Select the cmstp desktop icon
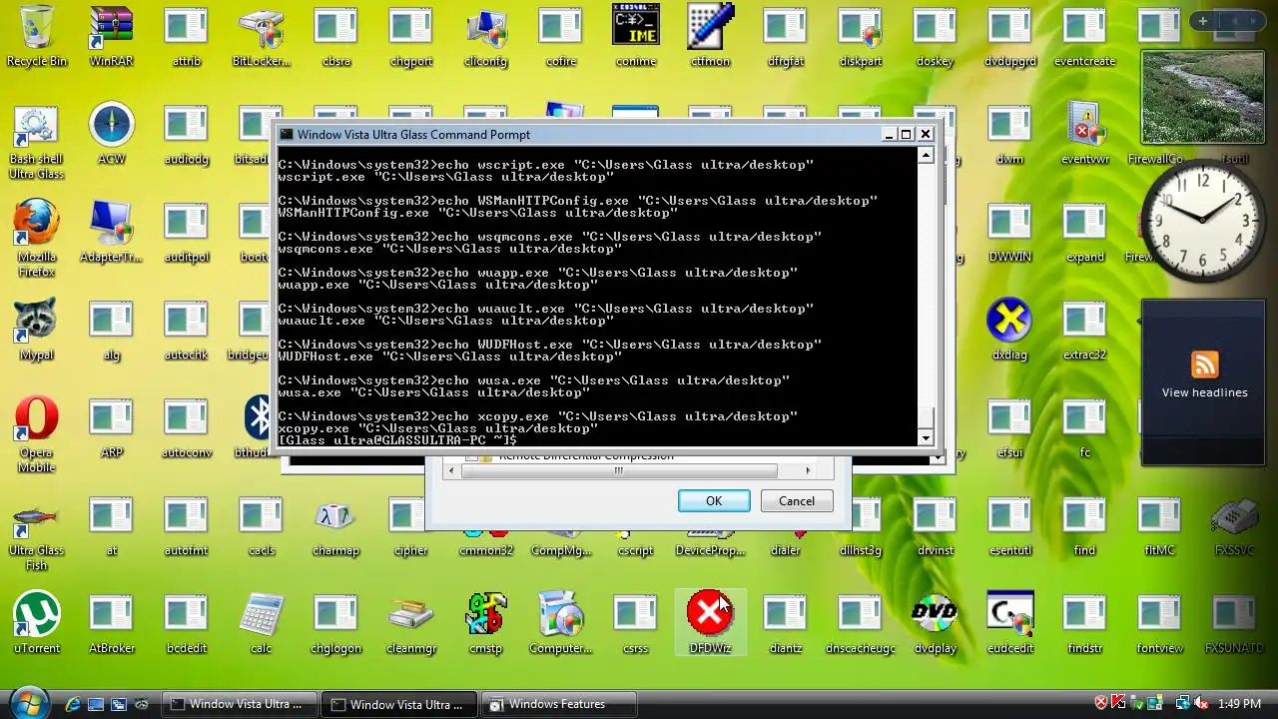The image size is (1278, 719). [485, 624]
